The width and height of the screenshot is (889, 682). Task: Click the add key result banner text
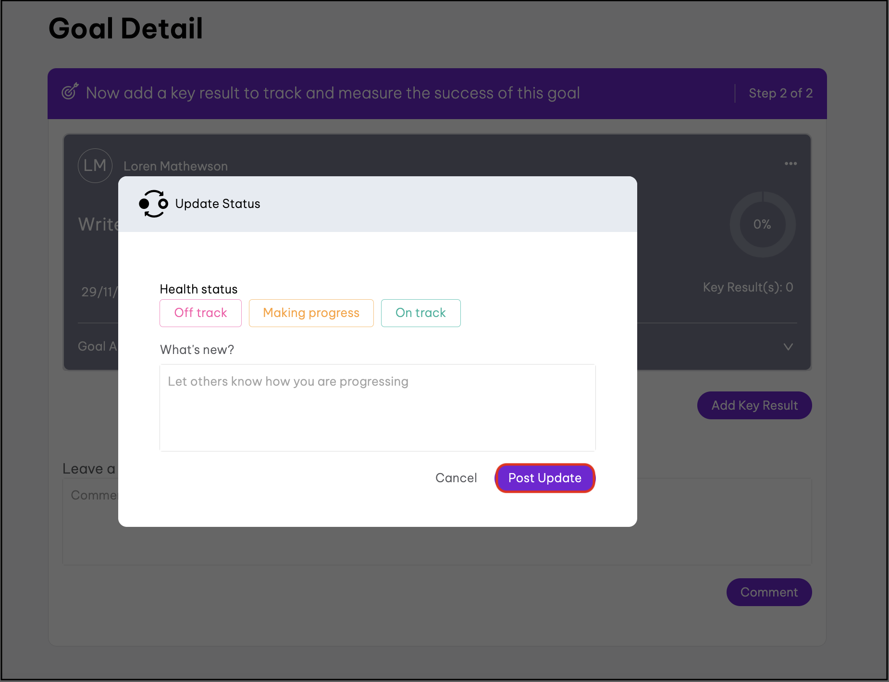tap(333, 93)
